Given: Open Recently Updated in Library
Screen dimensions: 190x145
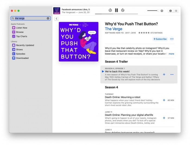Looking at the screenshot, I should point(25,45).
